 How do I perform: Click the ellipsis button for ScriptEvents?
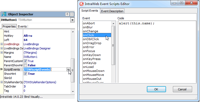coord(68,69)
